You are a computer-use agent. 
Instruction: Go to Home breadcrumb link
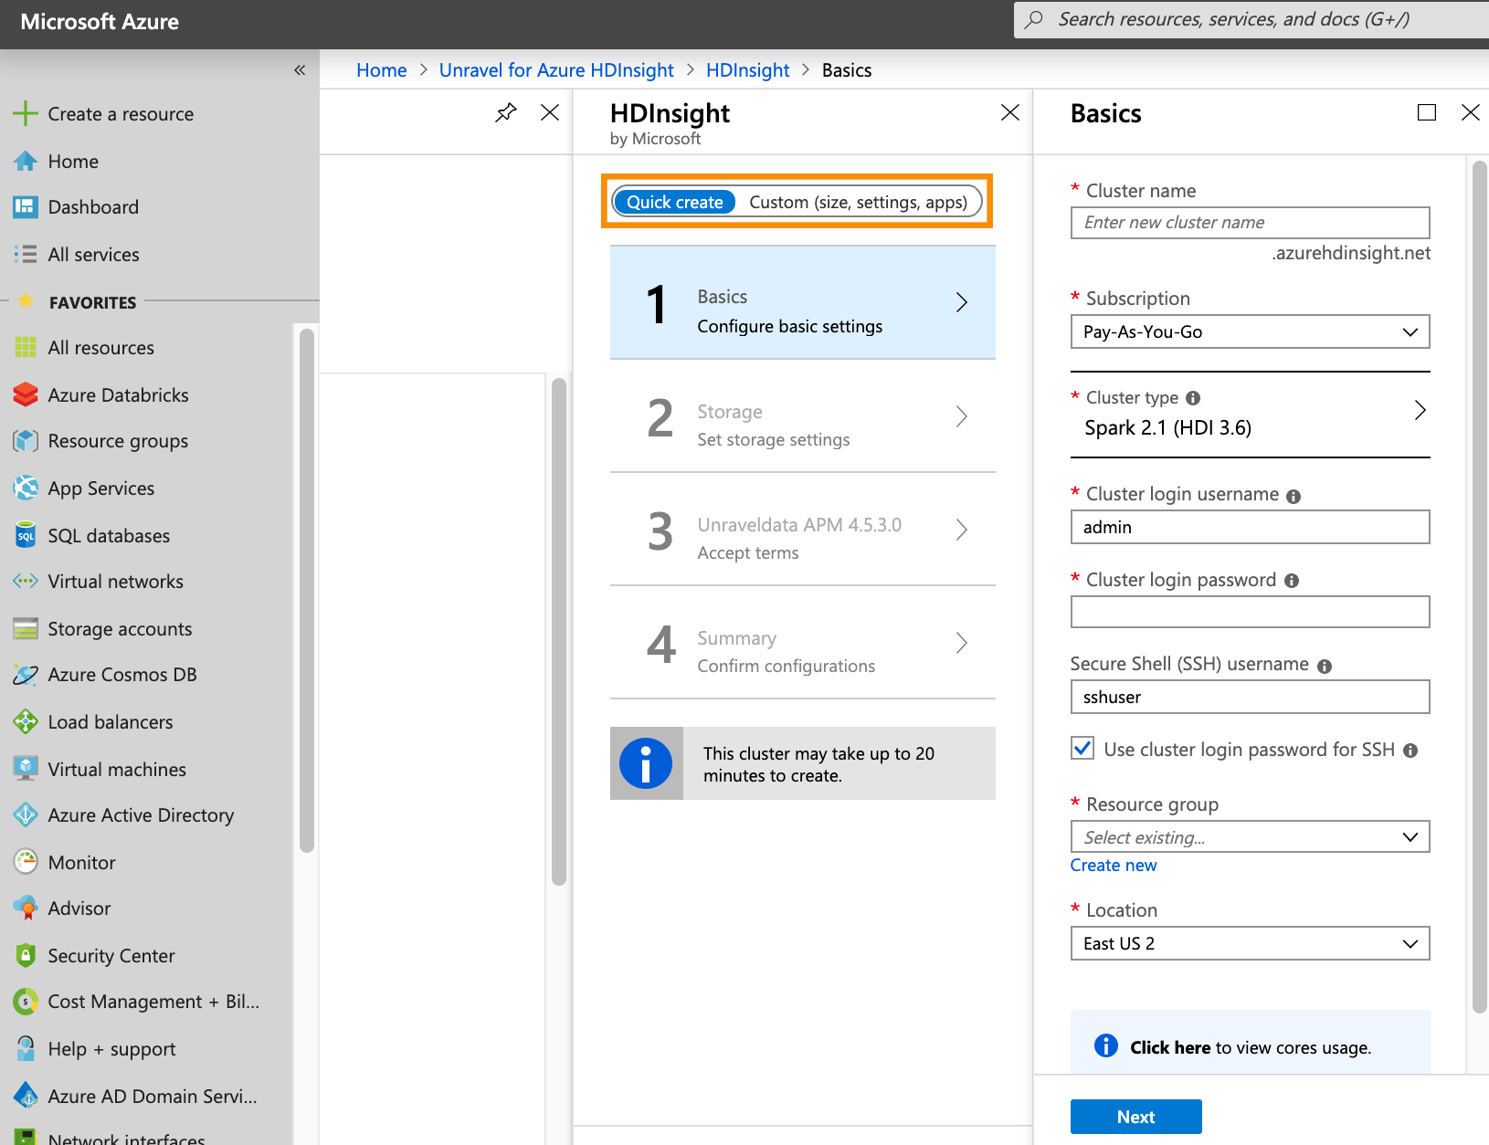tap(381, 70)
